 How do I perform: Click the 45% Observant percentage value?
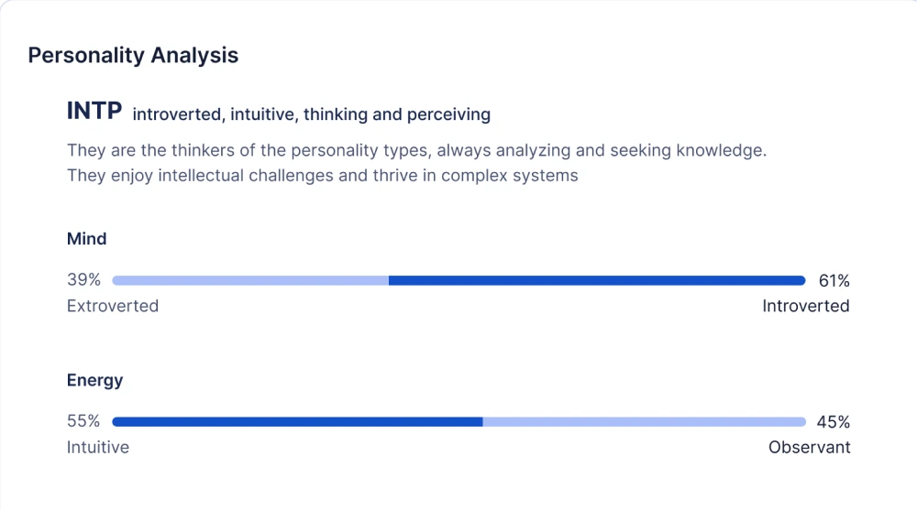834,422
